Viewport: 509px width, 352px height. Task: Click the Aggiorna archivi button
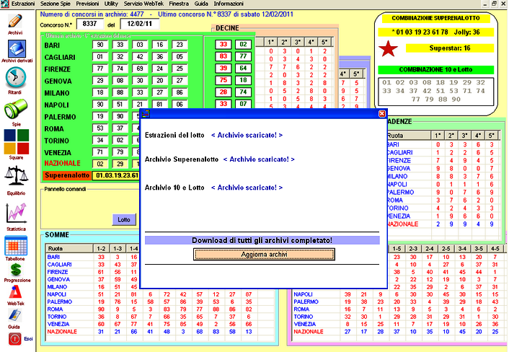pos(264,255)
